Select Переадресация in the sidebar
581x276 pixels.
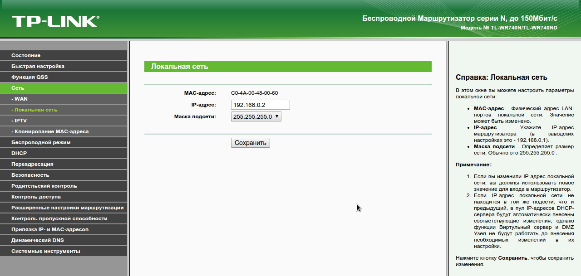[64, 164]
